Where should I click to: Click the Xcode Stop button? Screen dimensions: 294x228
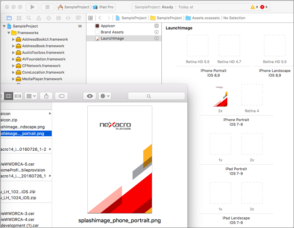point(48,7)
